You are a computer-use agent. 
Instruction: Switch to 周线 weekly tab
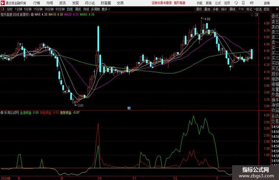[78, 9]
